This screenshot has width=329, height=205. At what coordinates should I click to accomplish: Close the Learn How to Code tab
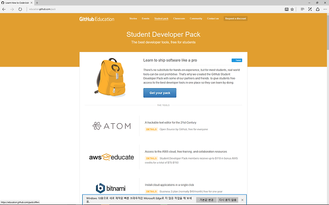click(32, 3)
